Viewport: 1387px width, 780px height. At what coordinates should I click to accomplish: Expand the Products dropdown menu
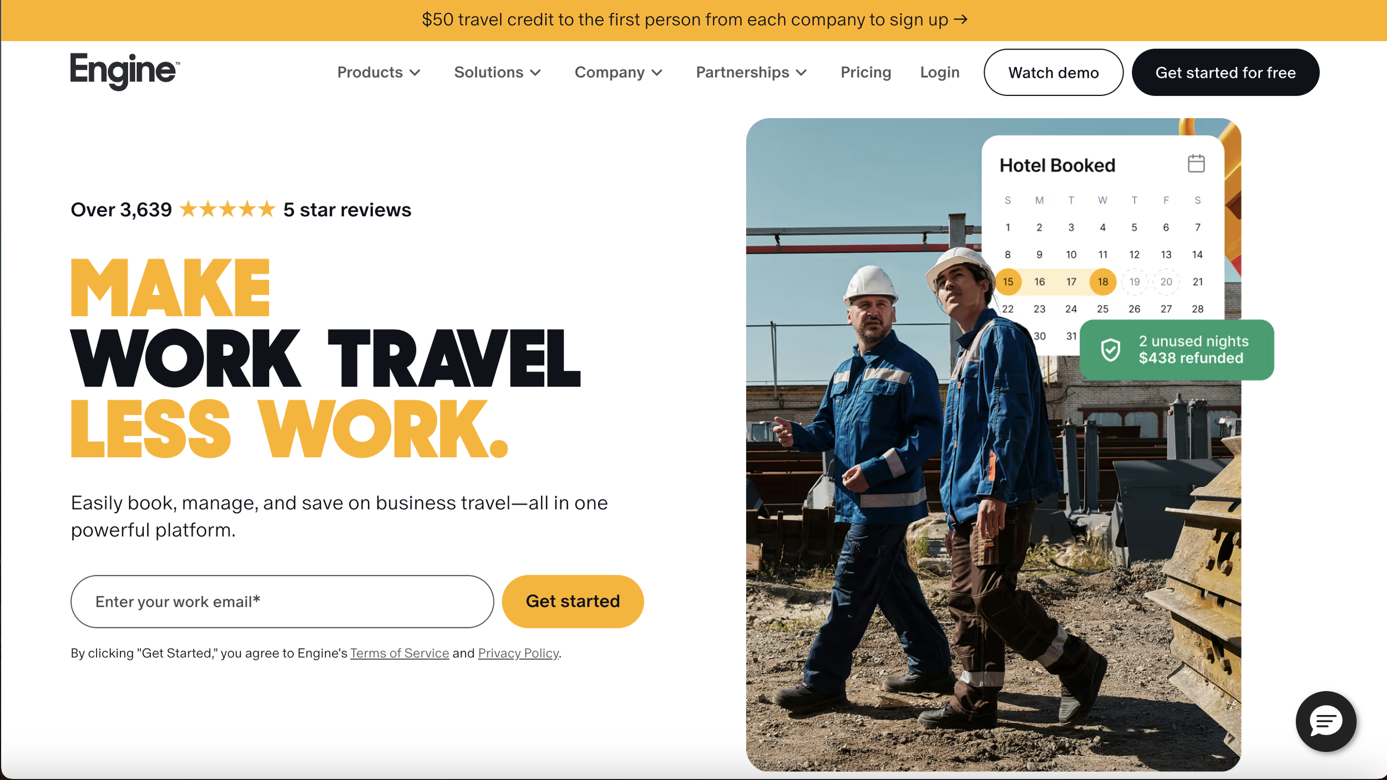pyautogui.click(x=379, y=73)
